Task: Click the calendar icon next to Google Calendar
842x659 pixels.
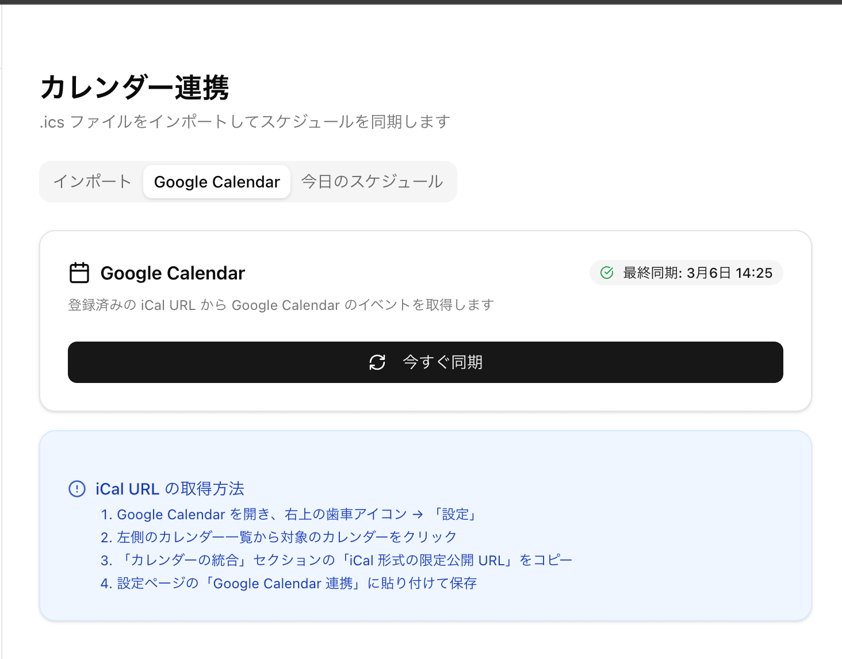Action: point(79,273)
